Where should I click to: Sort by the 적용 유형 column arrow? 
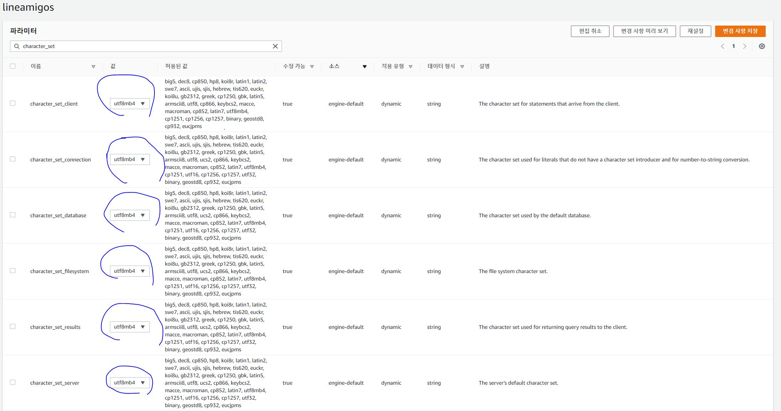[x=410, y=66]
